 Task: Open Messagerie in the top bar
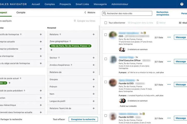100,4
